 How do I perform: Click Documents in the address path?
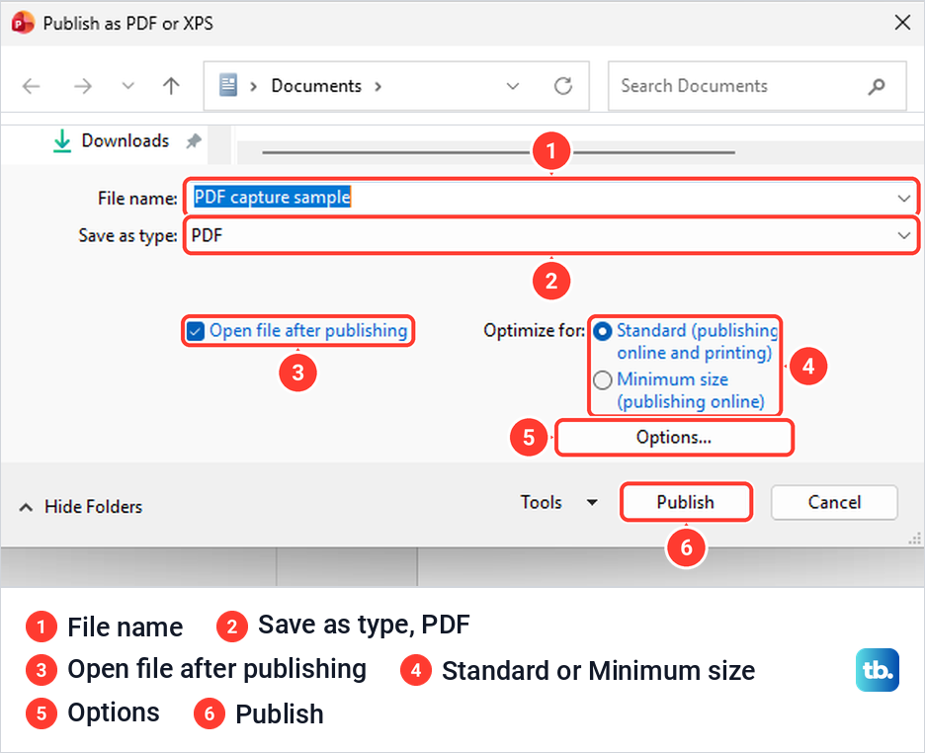point(316,86)
